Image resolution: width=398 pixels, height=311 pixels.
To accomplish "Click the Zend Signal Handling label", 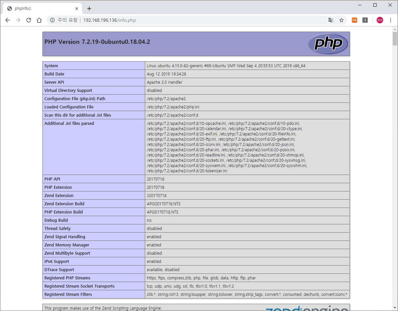I will pyautogui.click(x=65, y=237).
